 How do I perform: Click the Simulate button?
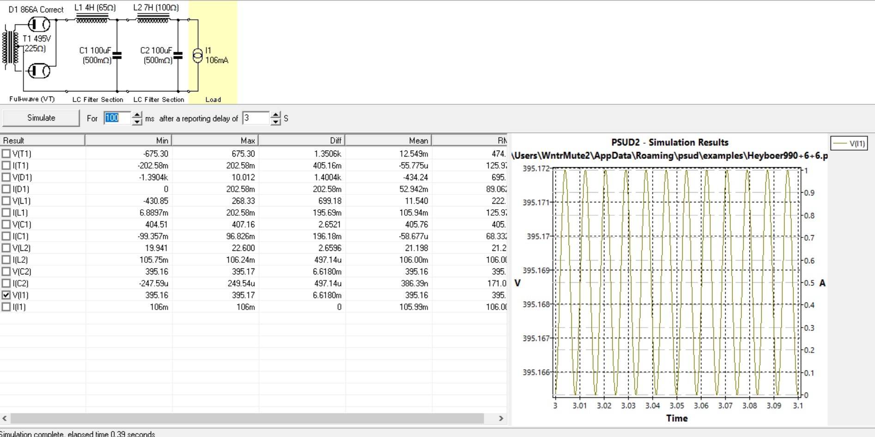[x=41, y=118]
